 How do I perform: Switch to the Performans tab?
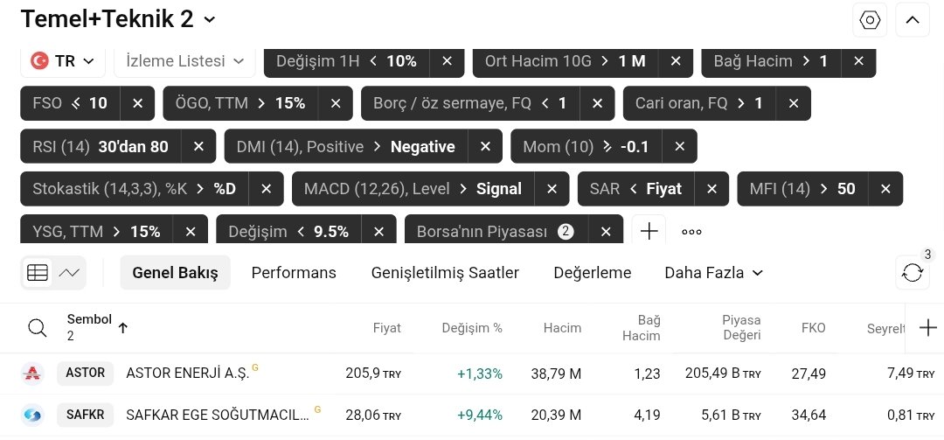coord(294,273)
